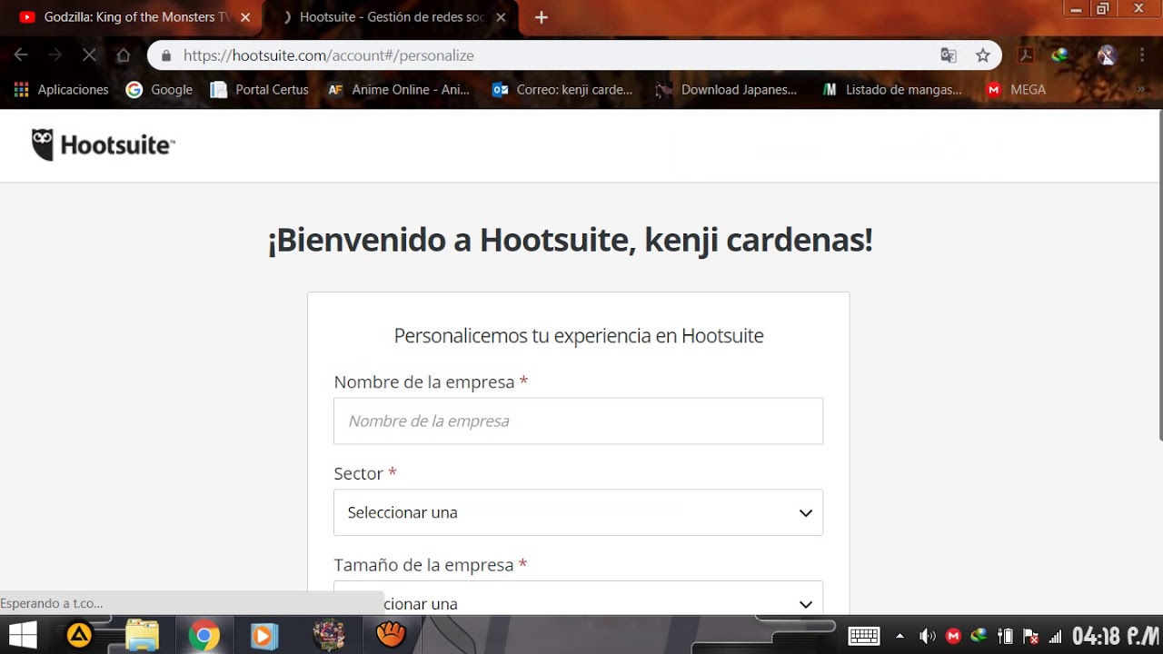1163x654 pixels.
Task: Open the Adobe Acrobat extension
Action: coord(1026,55)
